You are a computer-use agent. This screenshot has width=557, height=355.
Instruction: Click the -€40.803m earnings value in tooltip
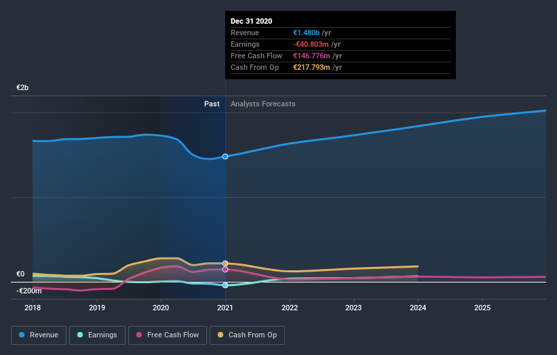click(x=311, y=44)
